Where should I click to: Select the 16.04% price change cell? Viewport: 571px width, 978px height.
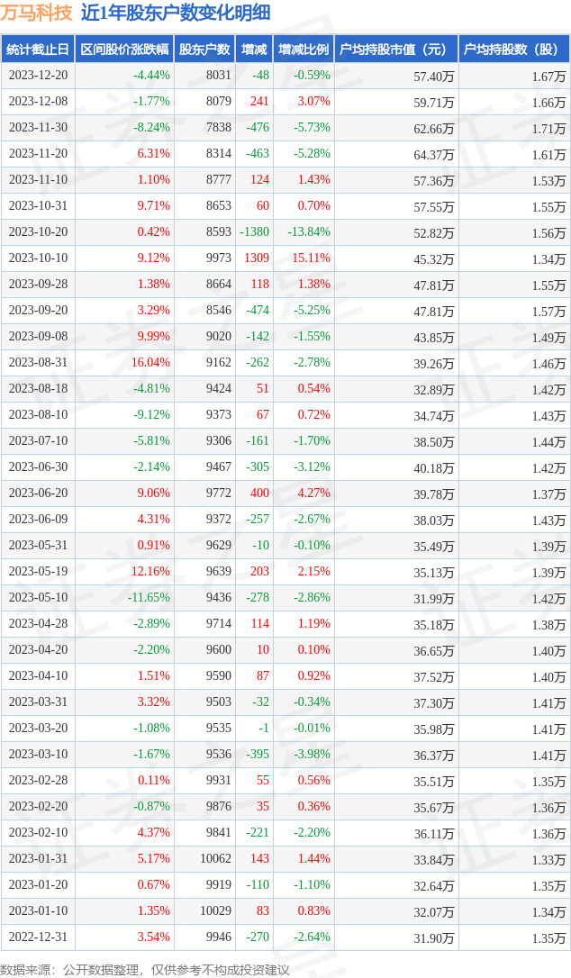pos(150,363)
